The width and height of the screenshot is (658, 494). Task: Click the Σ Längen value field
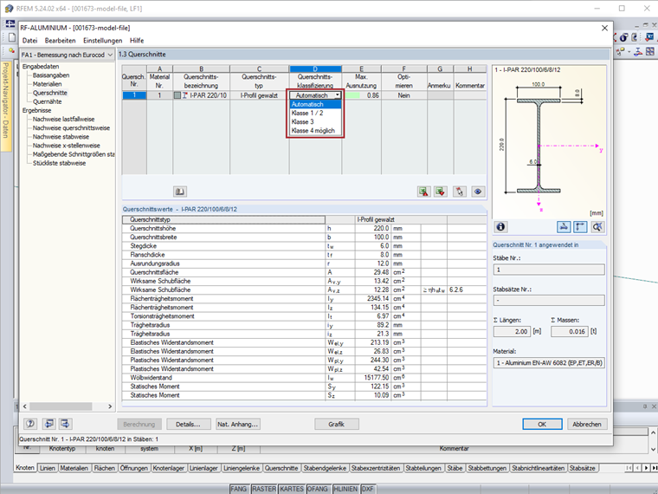point(512,331)
